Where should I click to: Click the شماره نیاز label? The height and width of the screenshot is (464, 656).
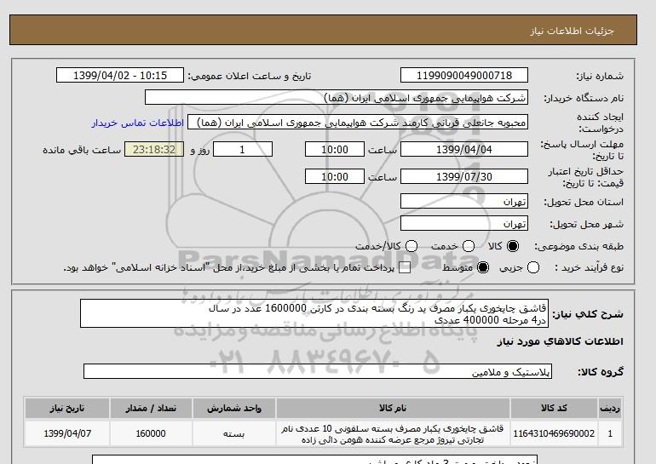coord(600,76)
